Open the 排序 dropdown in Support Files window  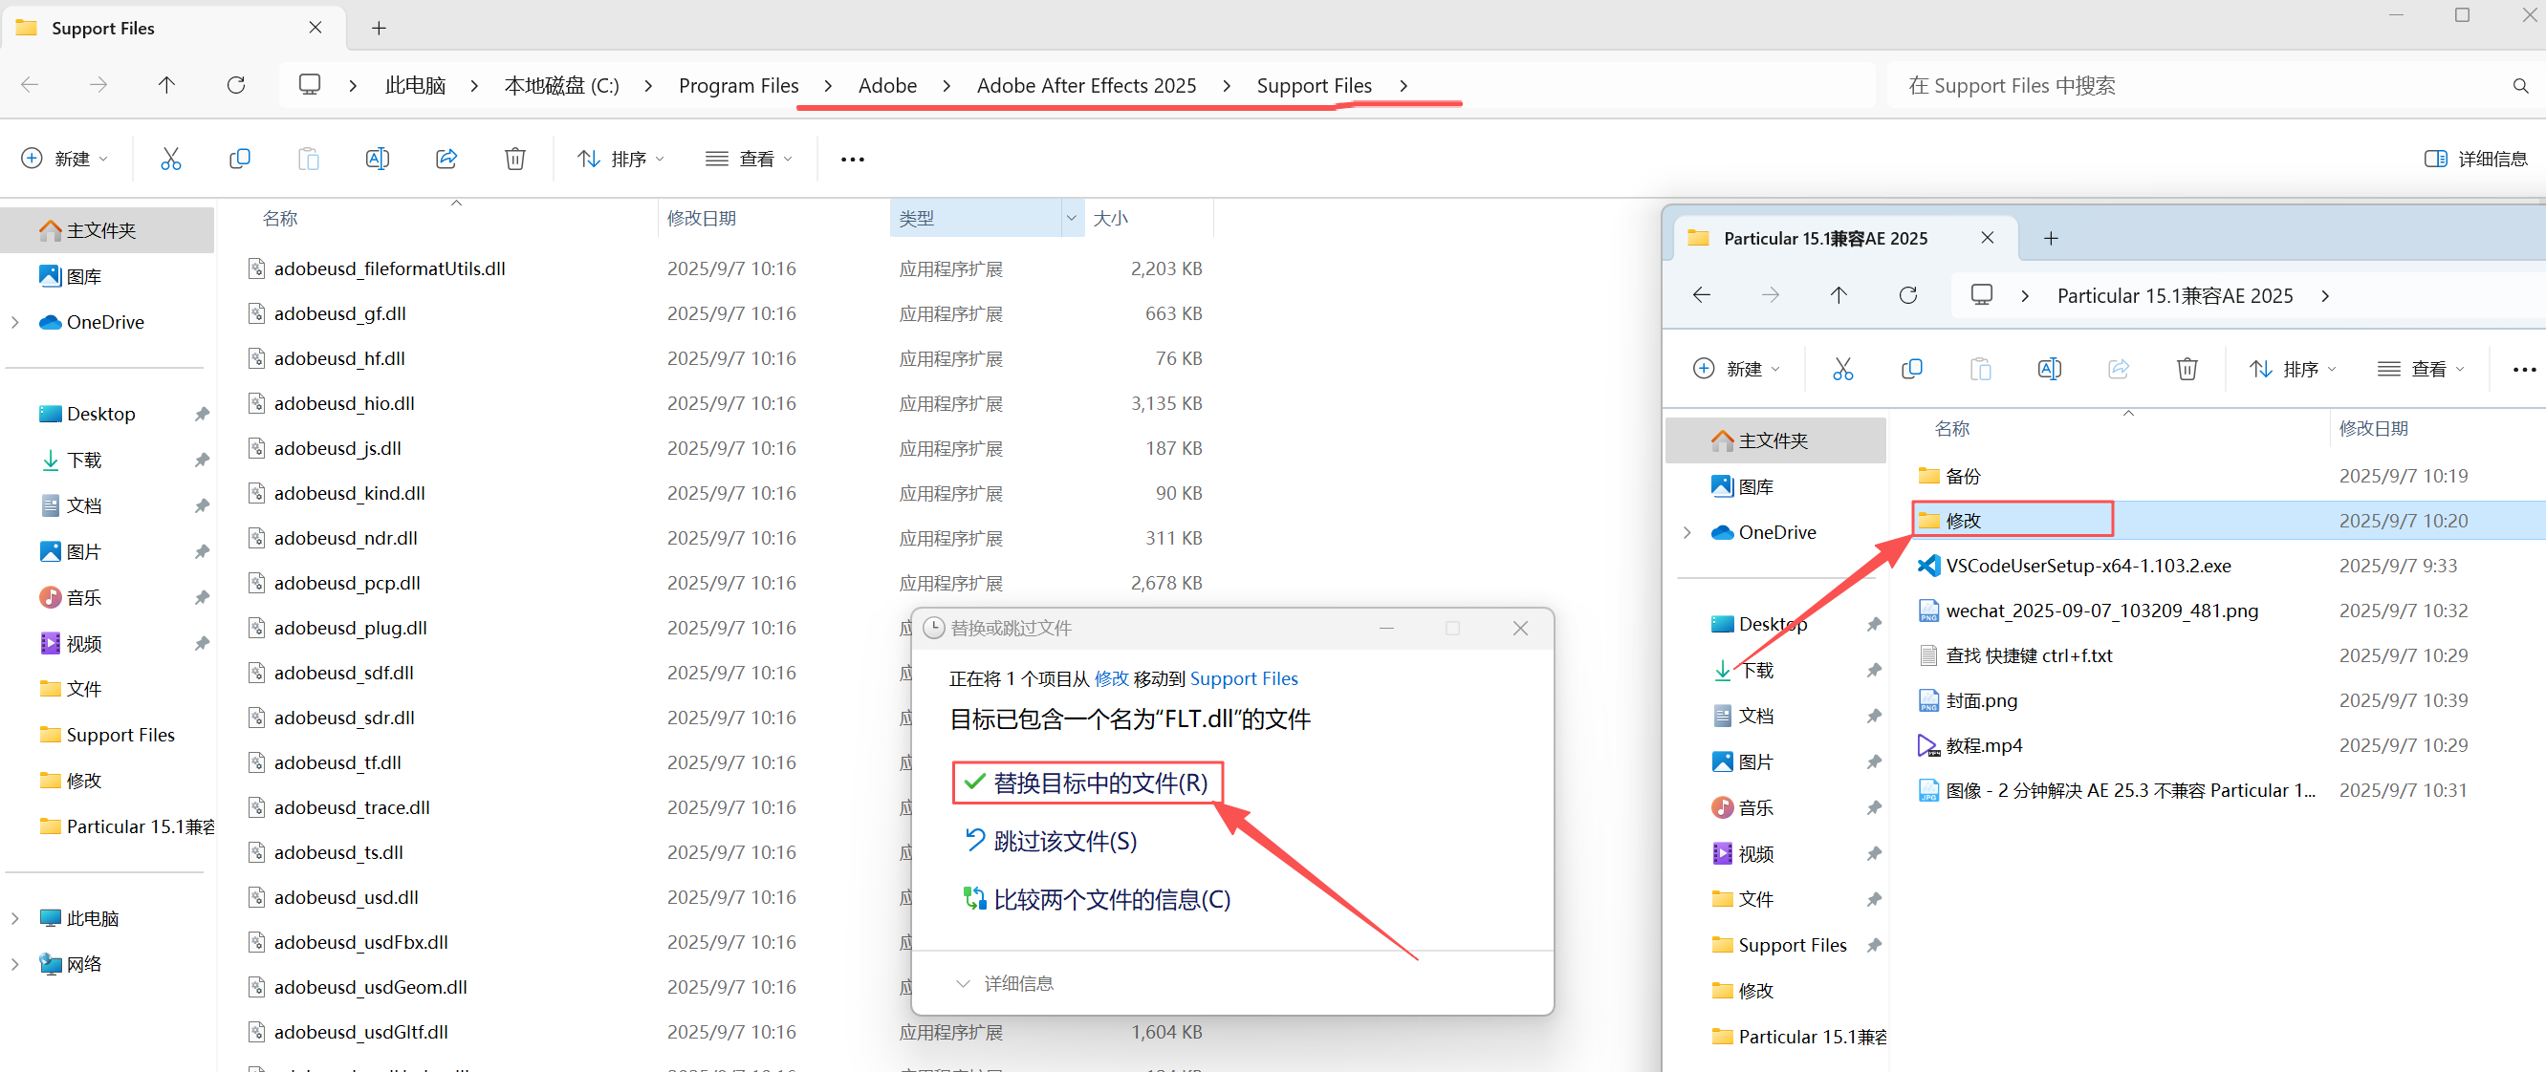point(620,159)
